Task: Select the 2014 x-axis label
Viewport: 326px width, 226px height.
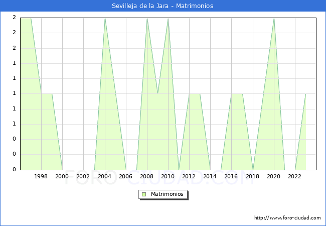Action: pyautogui.click(x=210, y=176)
